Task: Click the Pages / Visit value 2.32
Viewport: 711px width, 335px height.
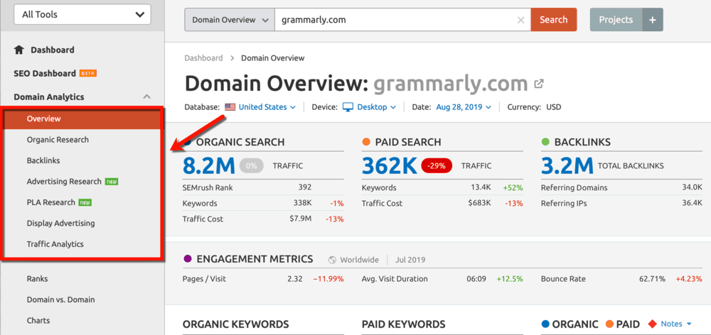Action: [295, 279]
